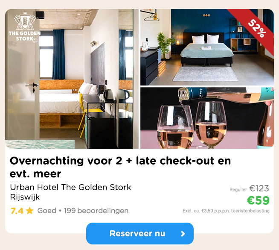Open the rosé wine glasses photo
This screenshot has width=279, height=250.
207,118
